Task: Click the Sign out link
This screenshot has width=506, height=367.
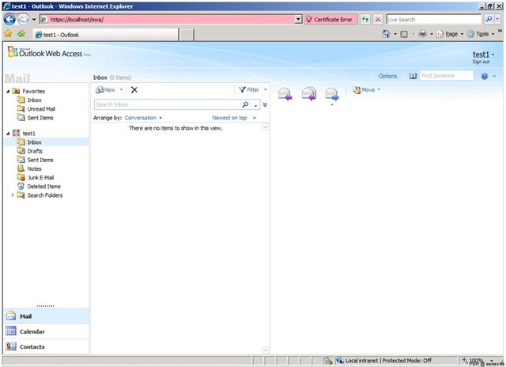Action: click(481, 62)
